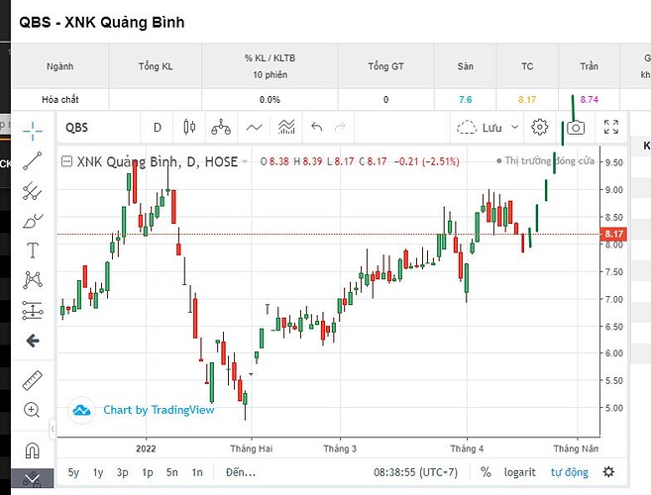
Task: Toggle the logarit scale option
Action: (x=520, y=472)
